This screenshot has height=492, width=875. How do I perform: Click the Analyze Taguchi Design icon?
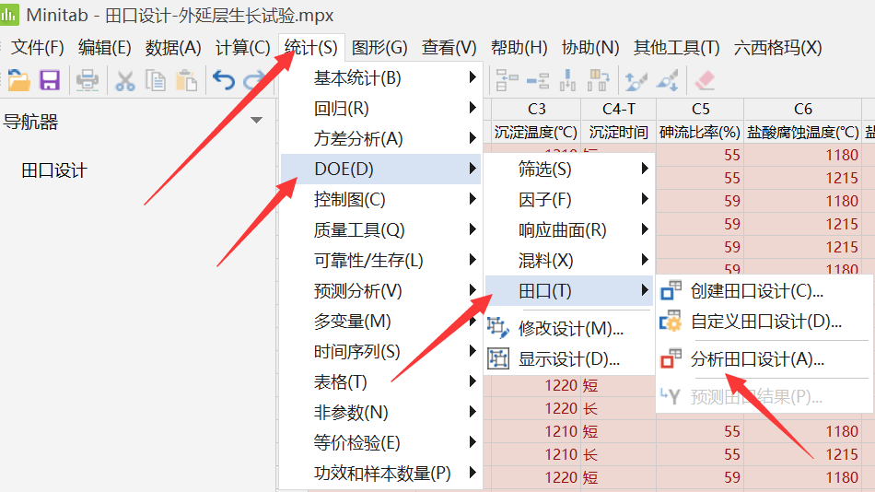click(671, 359)
